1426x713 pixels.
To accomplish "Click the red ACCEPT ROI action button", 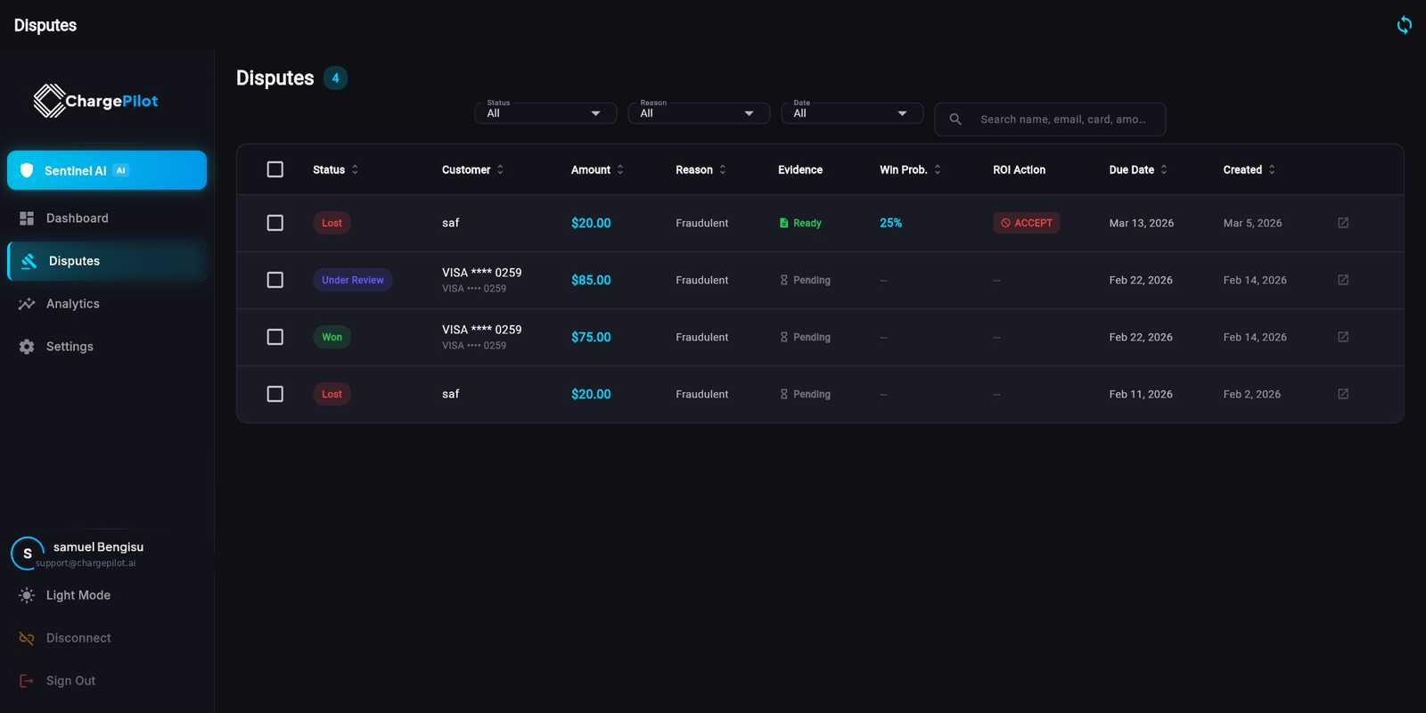I will (1026, 223).
